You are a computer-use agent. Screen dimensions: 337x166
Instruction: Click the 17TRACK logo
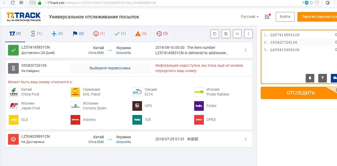click(x=24, y=17)
